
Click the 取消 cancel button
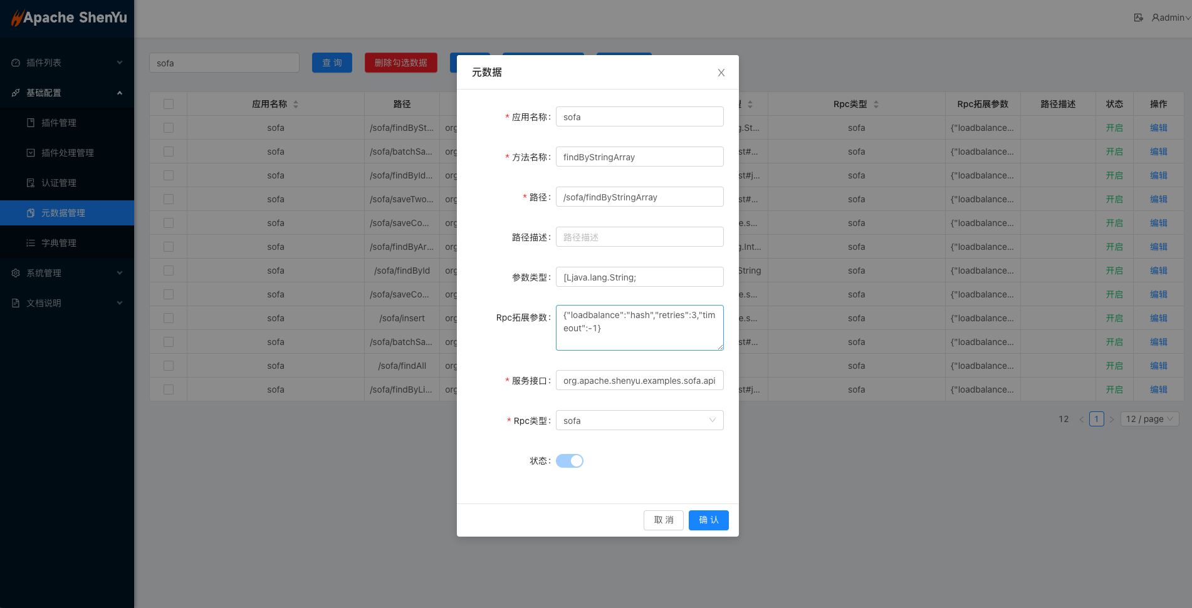point(663,520)
